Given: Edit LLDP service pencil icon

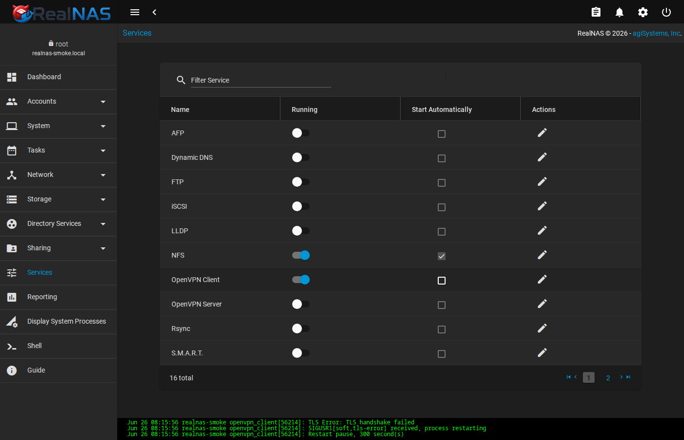Looking at the screenshot, I should pyautogui.click(x=542, y=230).
